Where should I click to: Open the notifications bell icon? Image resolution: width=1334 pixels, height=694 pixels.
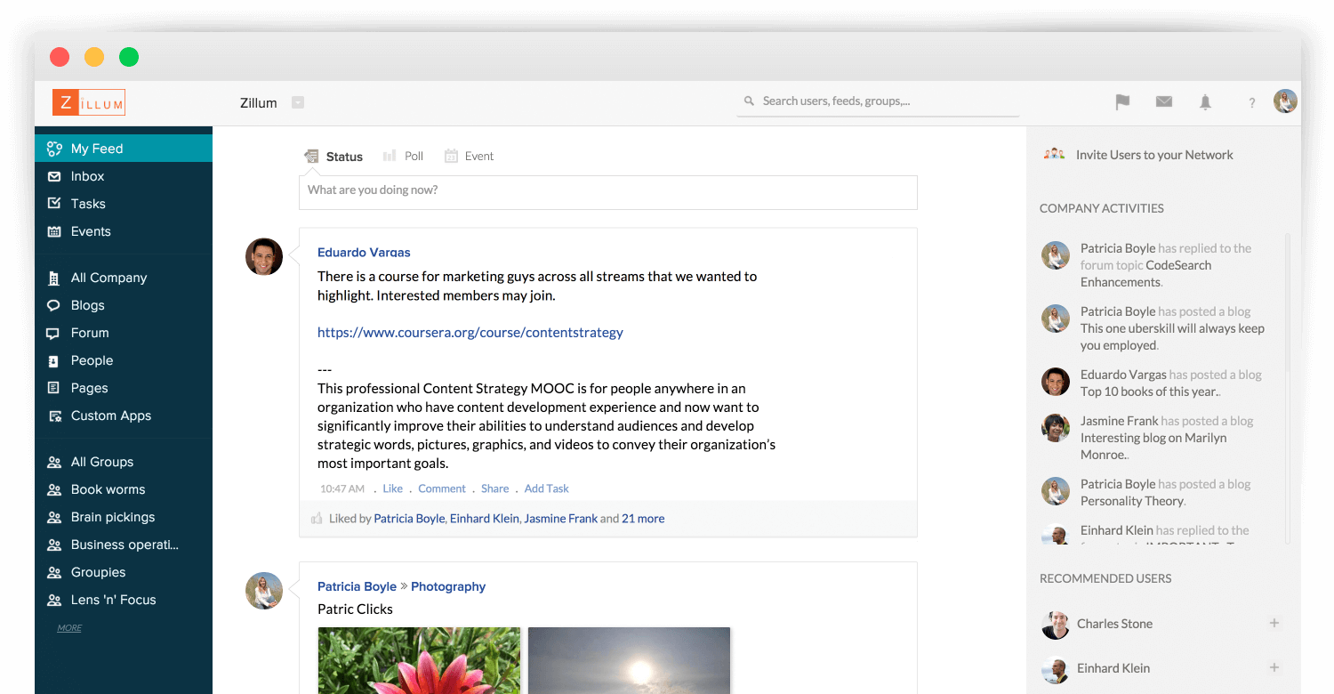pyautogui.click(x=1205, y=102)
